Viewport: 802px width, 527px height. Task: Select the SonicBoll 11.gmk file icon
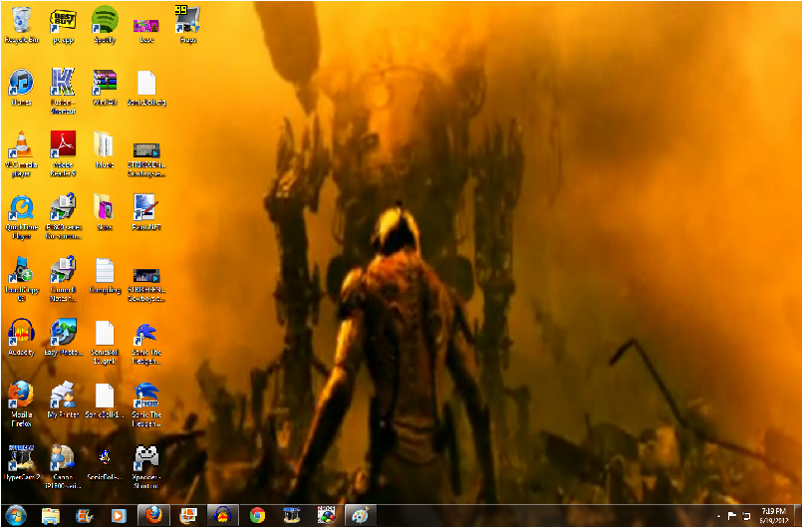pos(105,343)
